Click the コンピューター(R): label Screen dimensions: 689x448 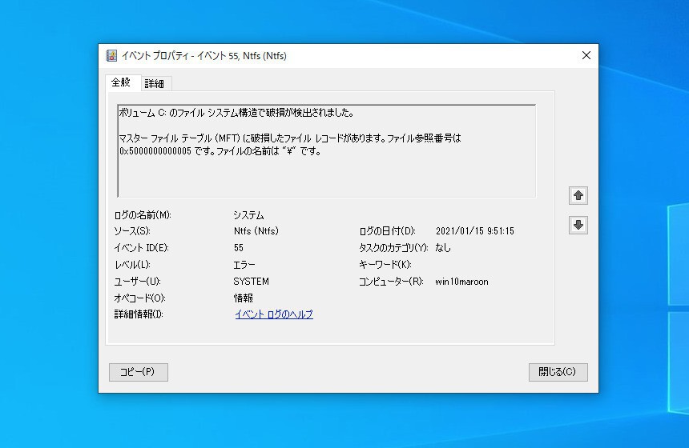(x=391, y=282)
